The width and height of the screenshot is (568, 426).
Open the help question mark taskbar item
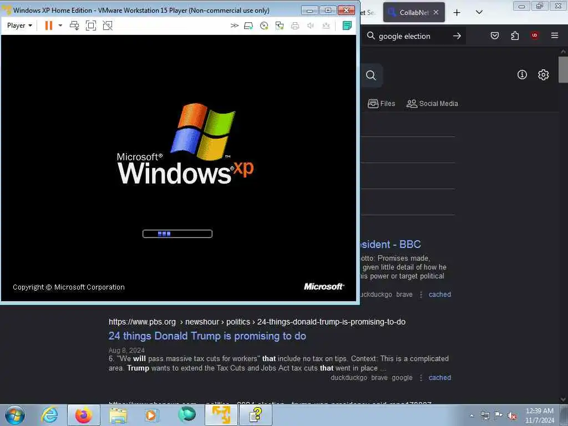coord(256,415)
